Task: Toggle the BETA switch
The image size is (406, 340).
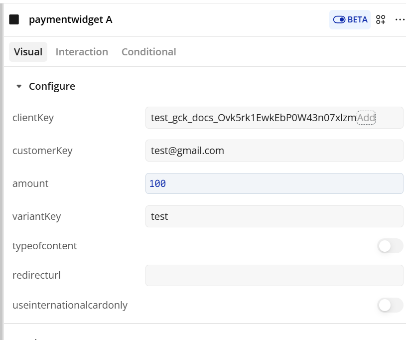Action: tap(350, 20)
